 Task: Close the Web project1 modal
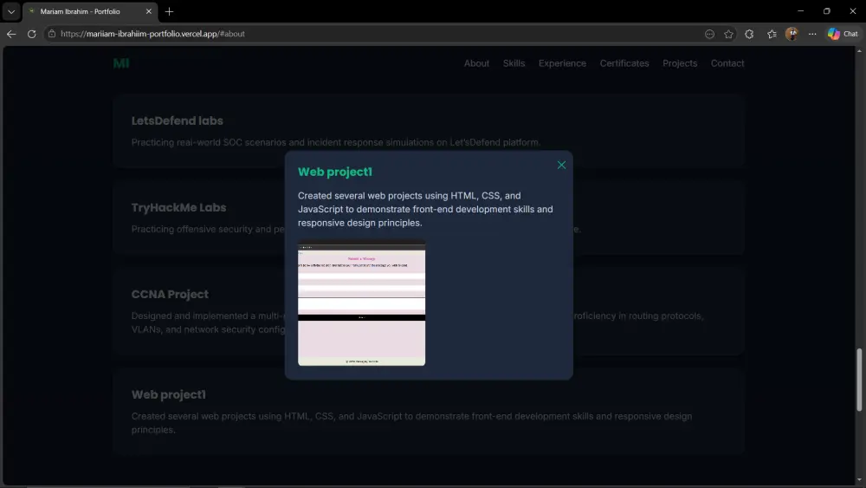[x=561, y=165]
